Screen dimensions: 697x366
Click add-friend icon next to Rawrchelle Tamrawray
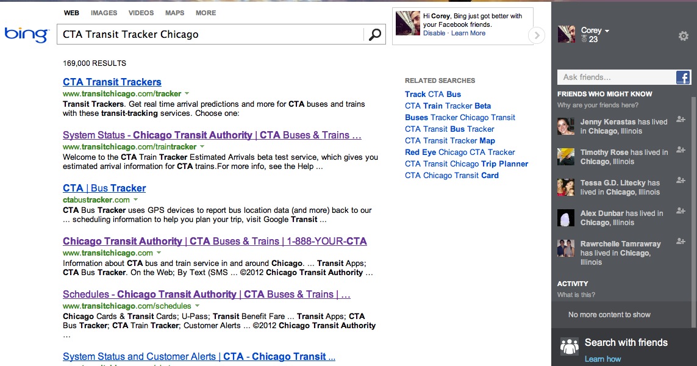681,241
